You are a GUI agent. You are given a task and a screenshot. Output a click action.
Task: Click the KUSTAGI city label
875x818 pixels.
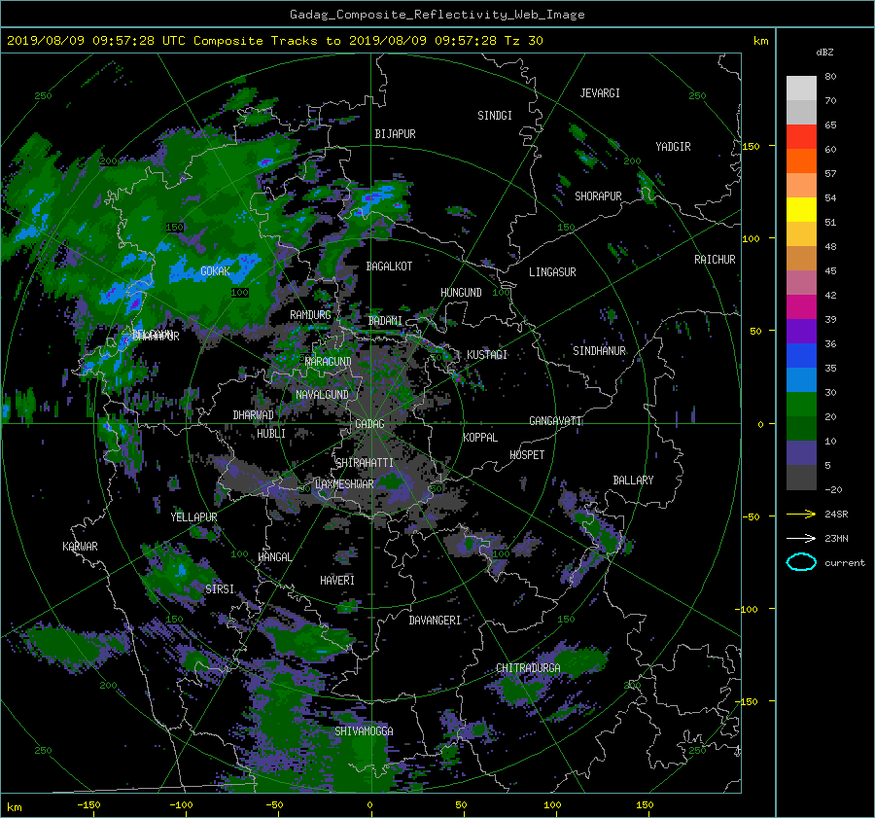(487, 355)
